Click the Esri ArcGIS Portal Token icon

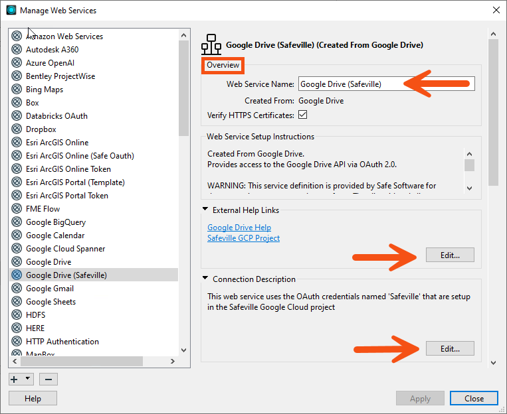(x=17, y=195)
